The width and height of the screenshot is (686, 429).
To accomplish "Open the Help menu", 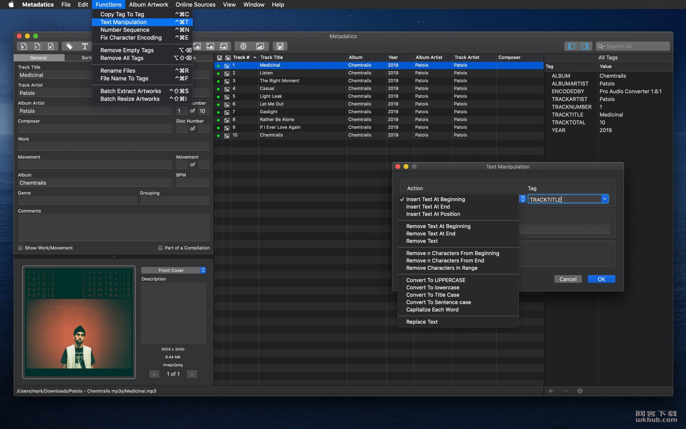I will [278, 5].
